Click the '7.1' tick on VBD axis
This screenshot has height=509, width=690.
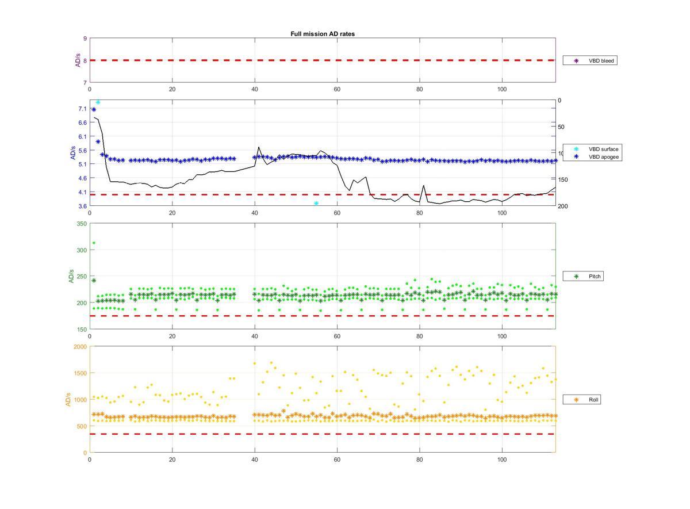[x=82, y=109]
